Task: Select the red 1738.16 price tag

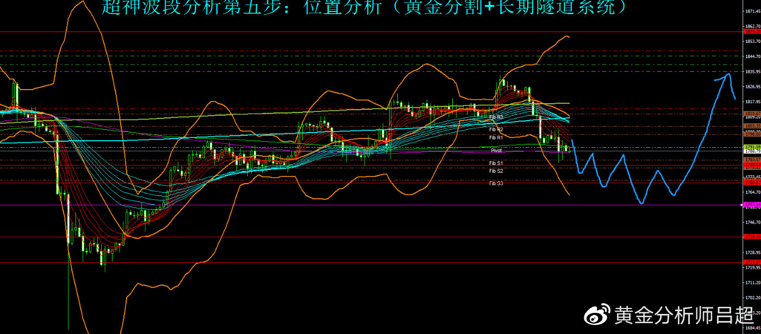Action: (752, 237)
